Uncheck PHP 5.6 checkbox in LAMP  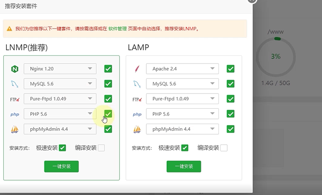pos(230,114)
